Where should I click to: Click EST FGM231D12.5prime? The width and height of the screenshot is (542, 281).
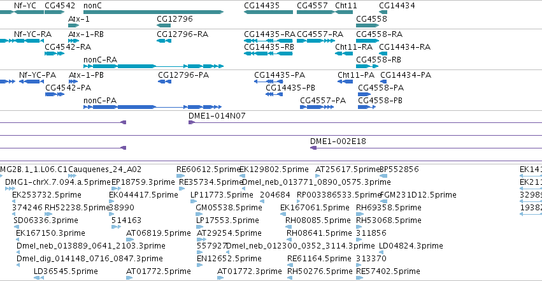[383, 201]
